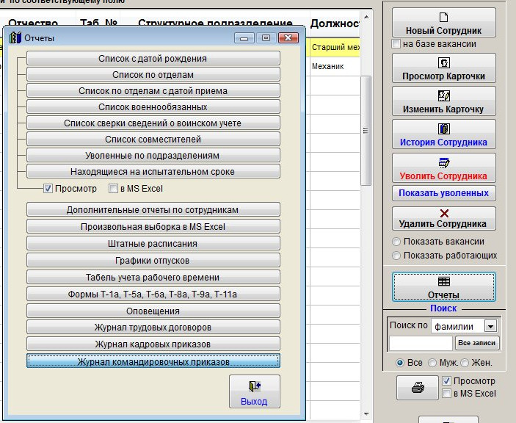Click the table icon on Отчеты button
The width and height of the screenshot is (516, 423).
[444, 281]
